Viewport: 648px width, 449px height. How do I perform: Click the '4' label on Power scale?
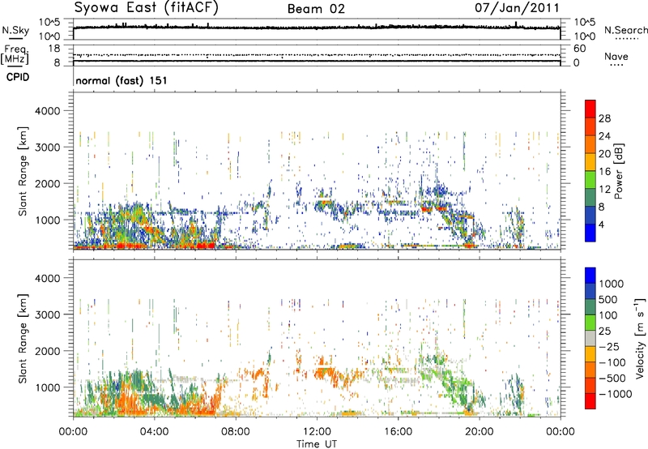pos(601,224)
